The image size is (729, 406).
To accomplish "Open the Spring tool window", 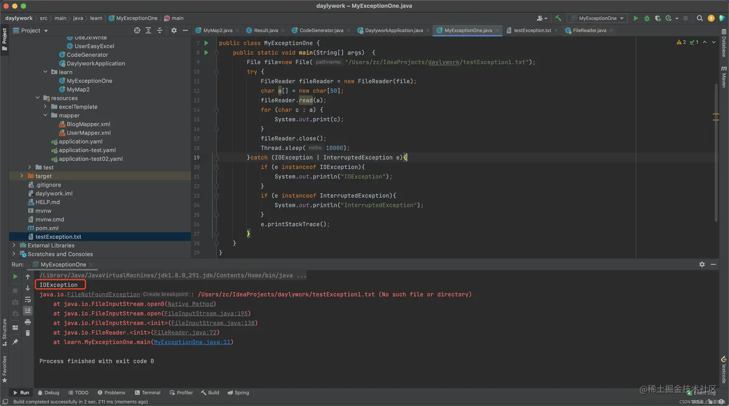I will [x=238, y=393].
